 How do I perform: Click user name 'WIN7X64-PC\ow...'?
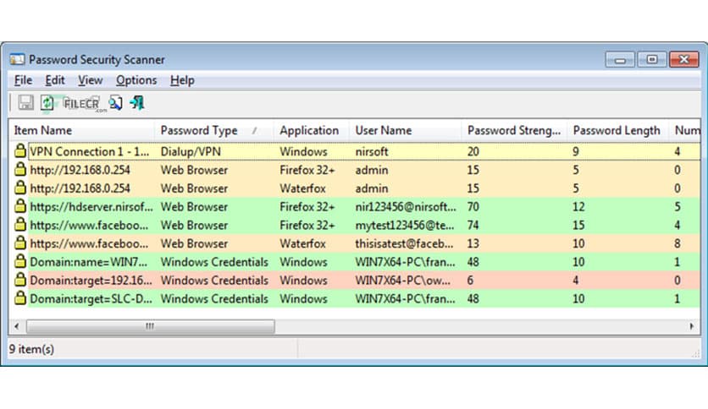[403, 281]
